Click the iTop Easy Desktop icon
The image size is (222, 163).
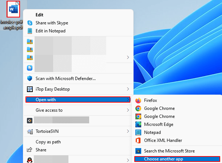pos(30,89)
